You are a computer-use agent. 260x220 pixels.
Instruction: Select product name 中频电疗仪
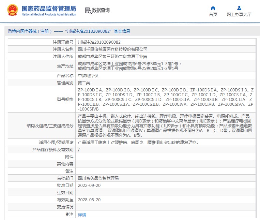[88, 76]
